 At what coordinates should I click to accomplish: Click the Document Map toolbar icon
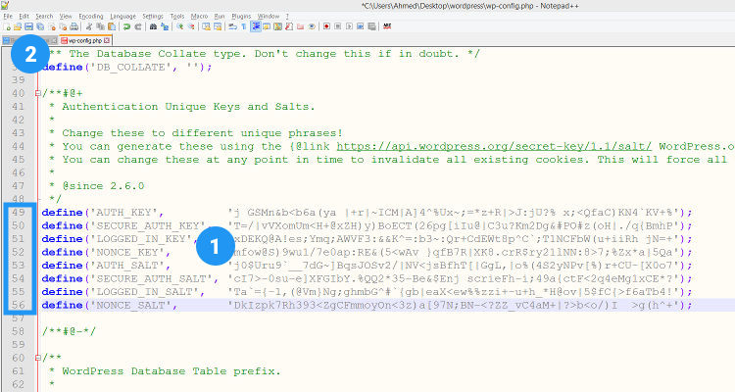click(x=277, y=26)
